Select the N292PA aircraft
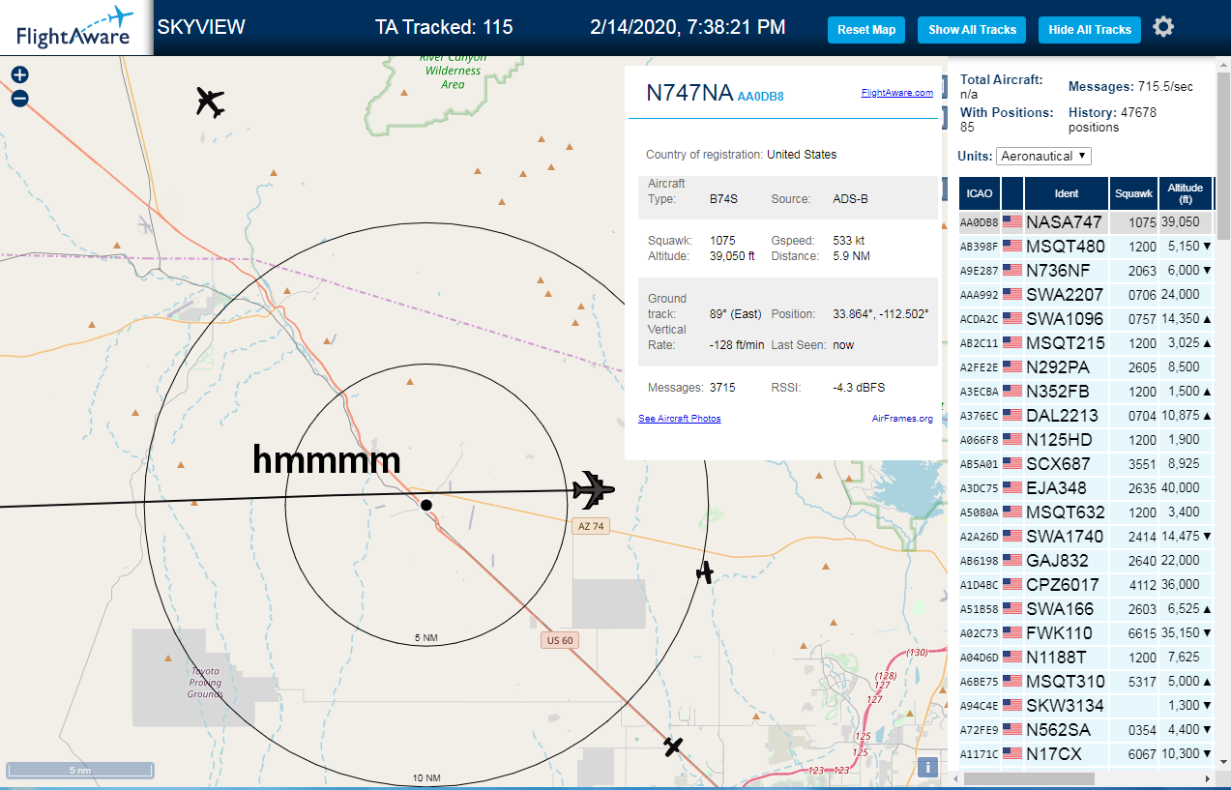Viewport: 1231px width, 790px height. pyautogui.click(x=1085, y=367)
